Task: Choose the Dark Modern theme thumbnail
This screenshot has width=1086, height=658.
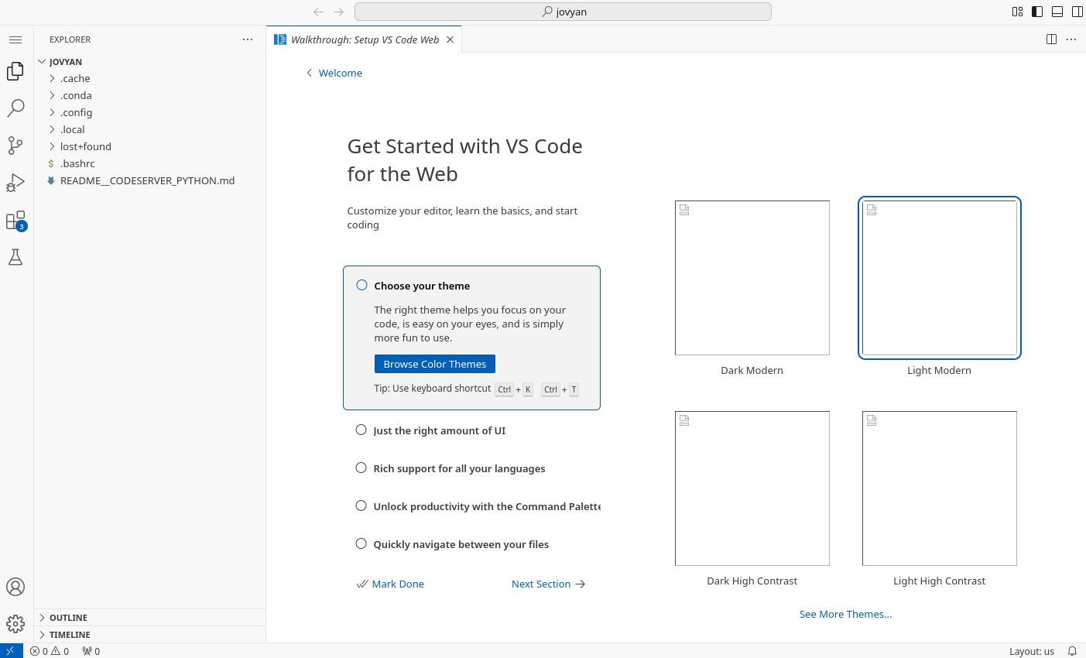Action: click(752, 278)
